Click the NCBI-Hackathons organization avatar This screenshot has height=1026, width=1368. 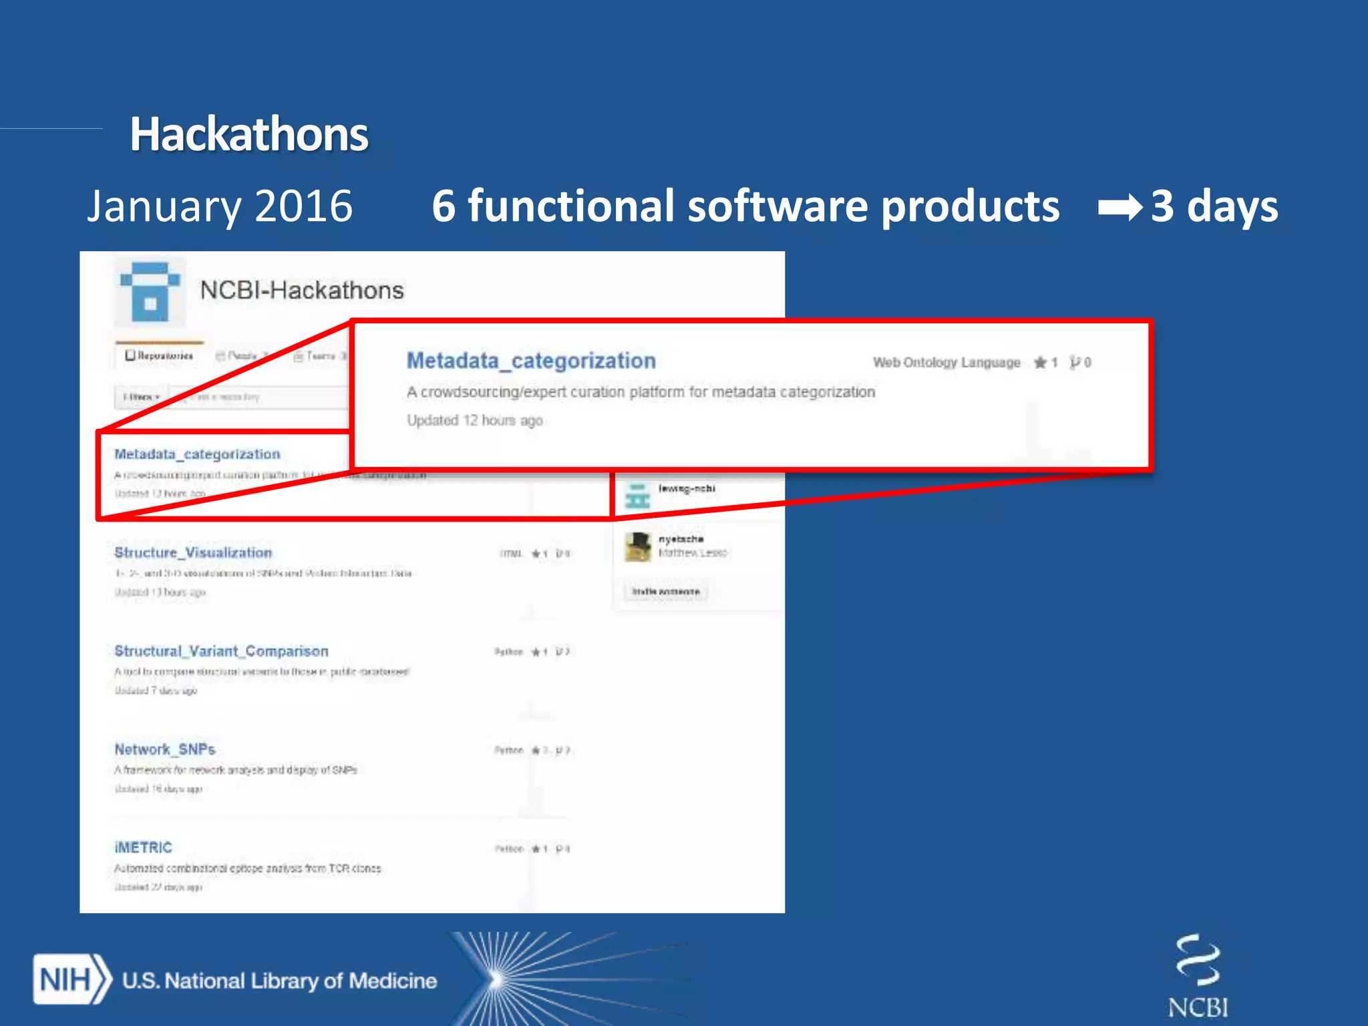150,292
